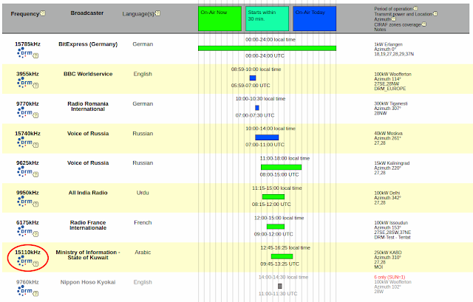The width and height of the screenshot is (473, 302).
Task: Click the Starts within 30 min. legend box
Action: (x=267, y=18)
